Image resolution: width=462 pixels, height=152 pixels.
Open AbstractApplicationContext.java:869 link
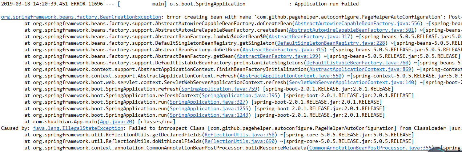pyautogui.click(x=361, y=69)
